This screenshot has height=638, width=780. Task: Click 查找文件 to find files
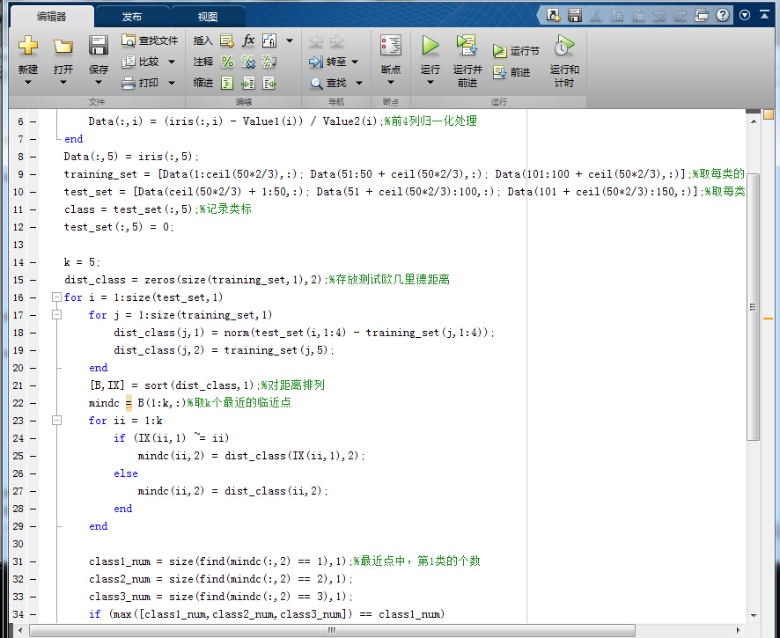(x=150, y=40)
